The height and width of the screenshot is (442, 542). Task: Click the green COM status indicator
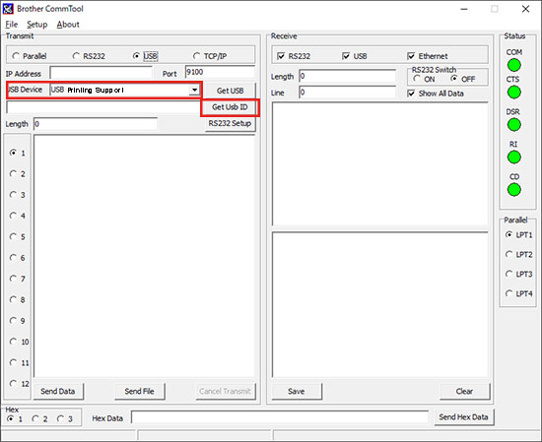tap(514, 65)
